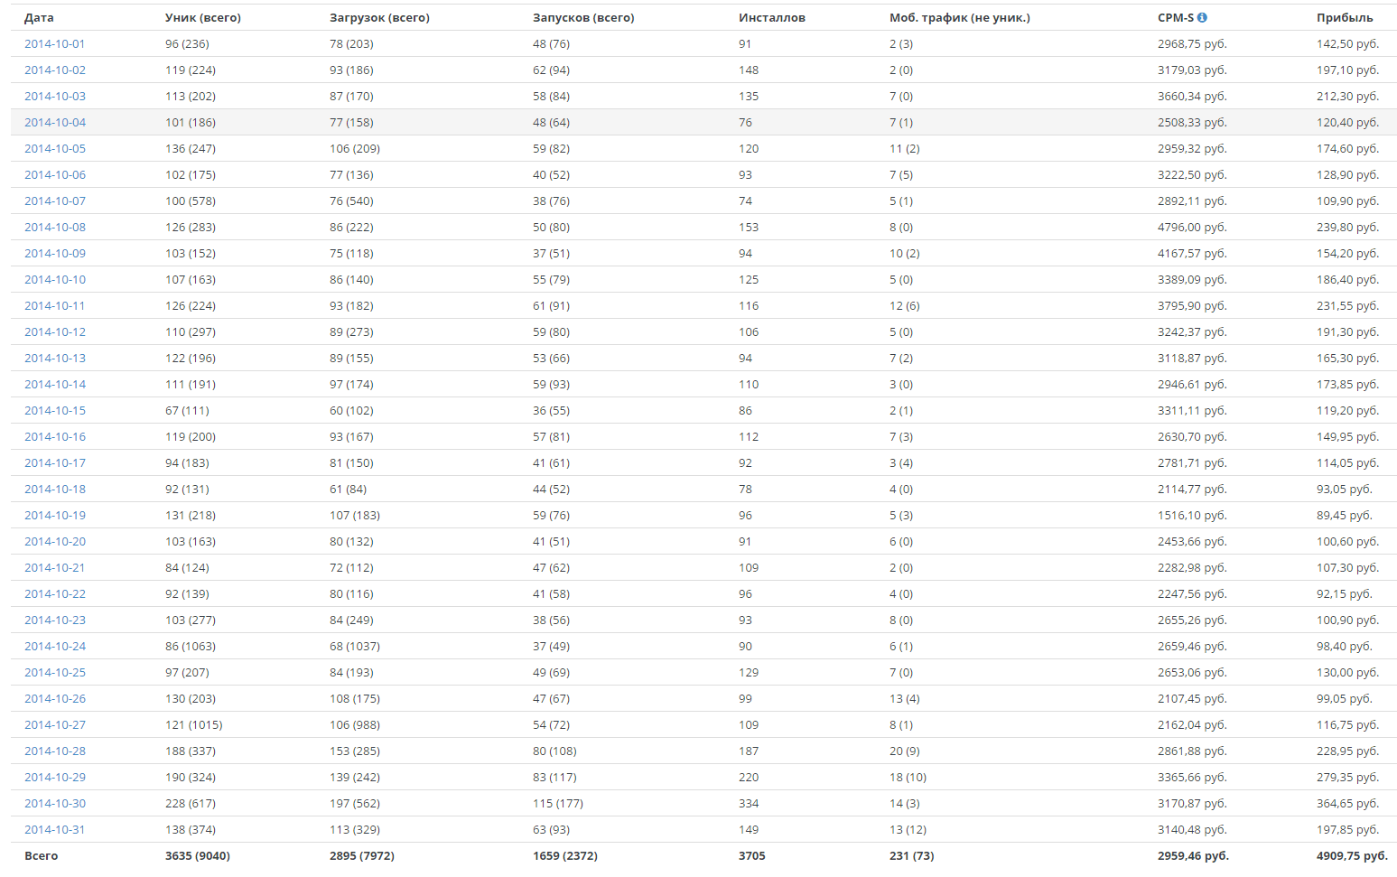This screenshot has width=1397, height=877.
Task: Click the CPM-S column header text
Action: tap(1176, 17)
